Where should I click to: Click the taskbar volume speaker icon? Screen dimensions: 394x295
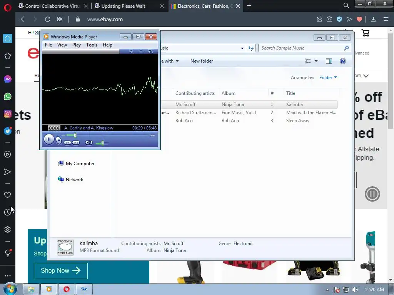pyautogui.click(x=355, y=290)
